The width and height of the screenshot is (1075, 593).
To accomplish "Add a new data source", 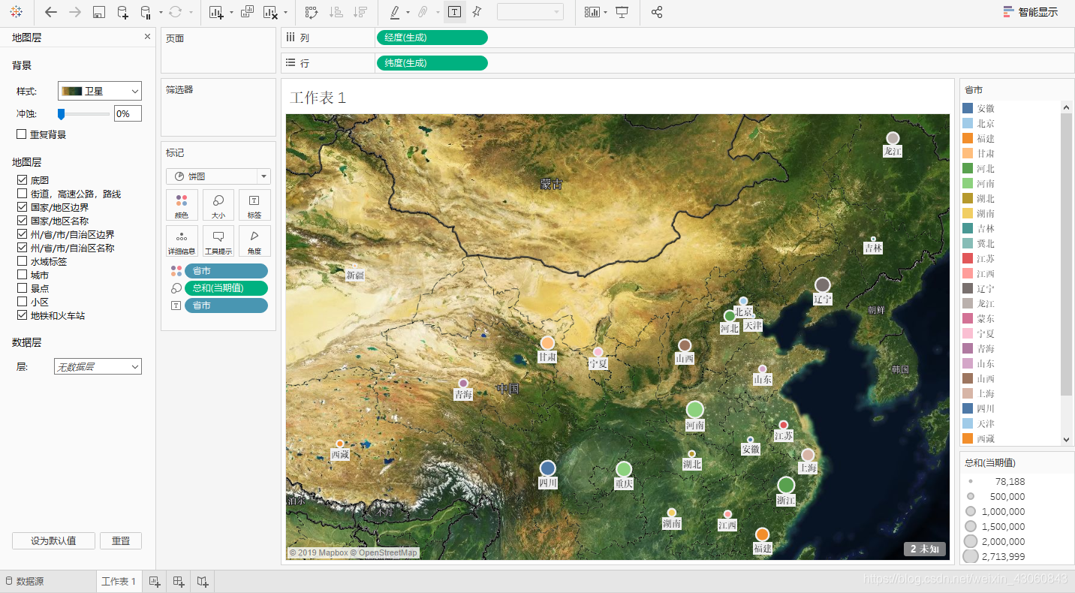I will [x=122, y=12].
